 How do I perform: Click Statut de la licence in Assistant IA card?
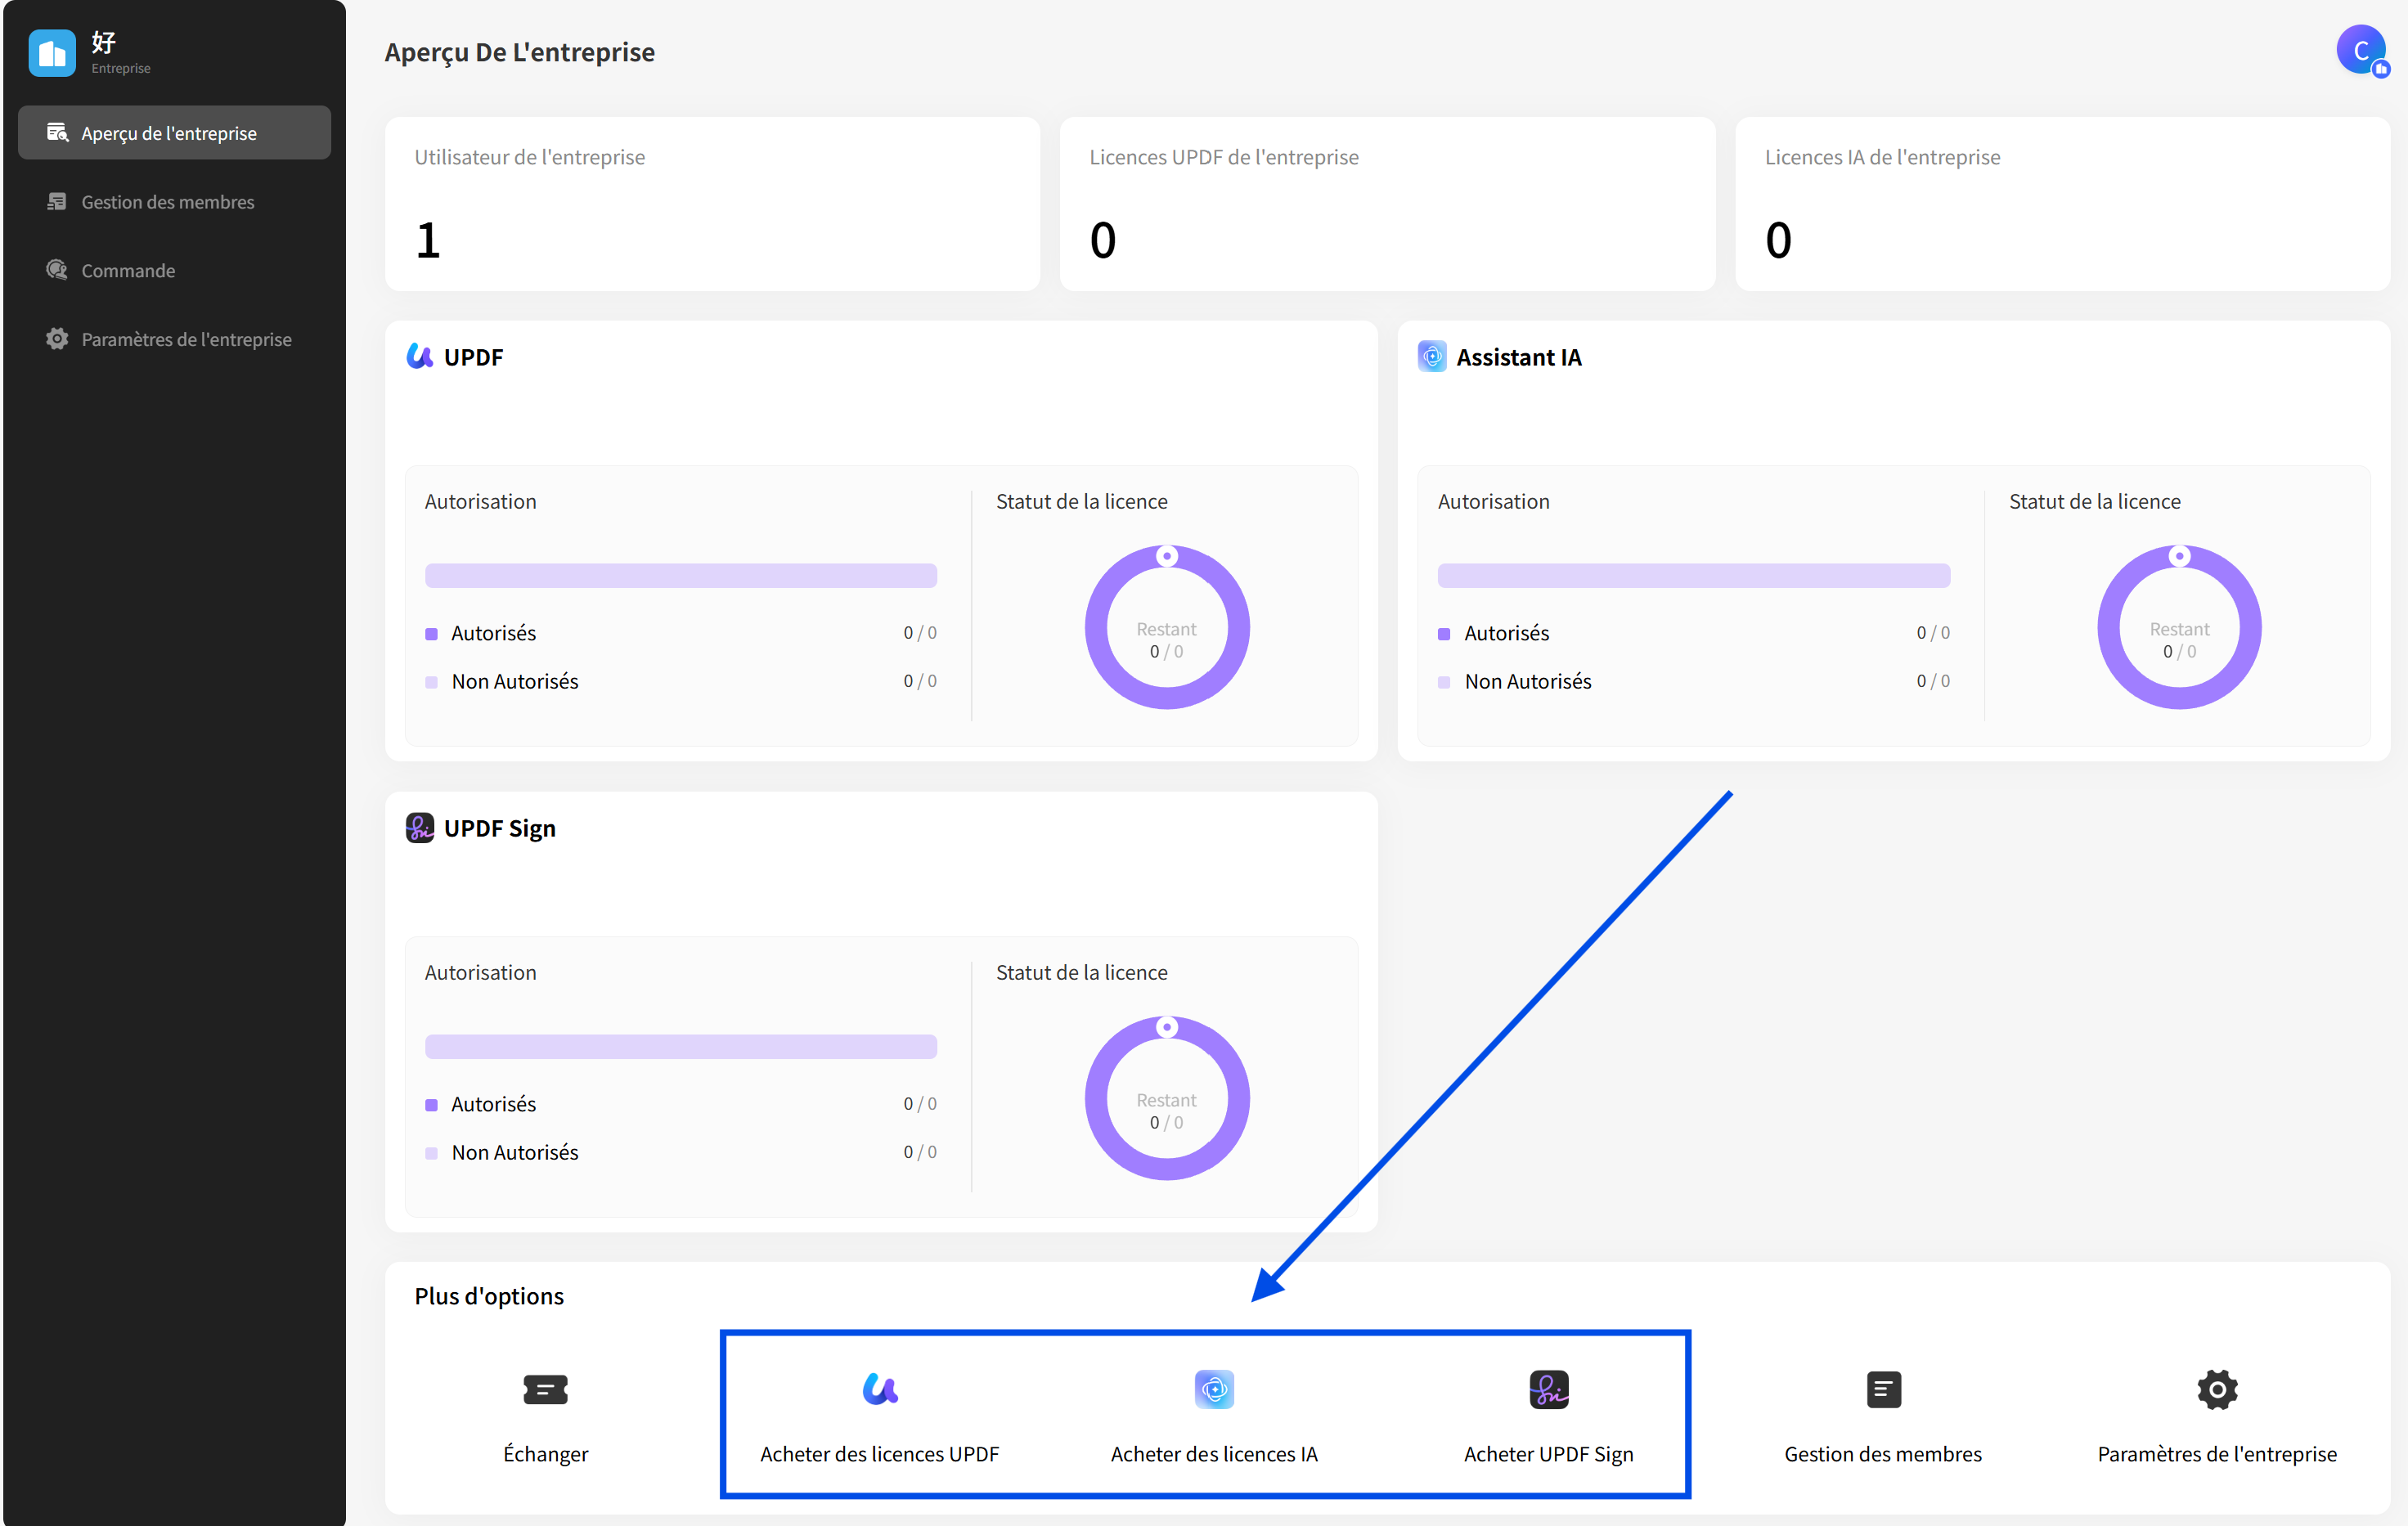point(2095,501)
